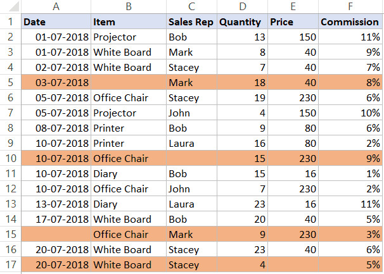384x274 pixels.
Task: Click column D header letter
Action: point(242,6)
